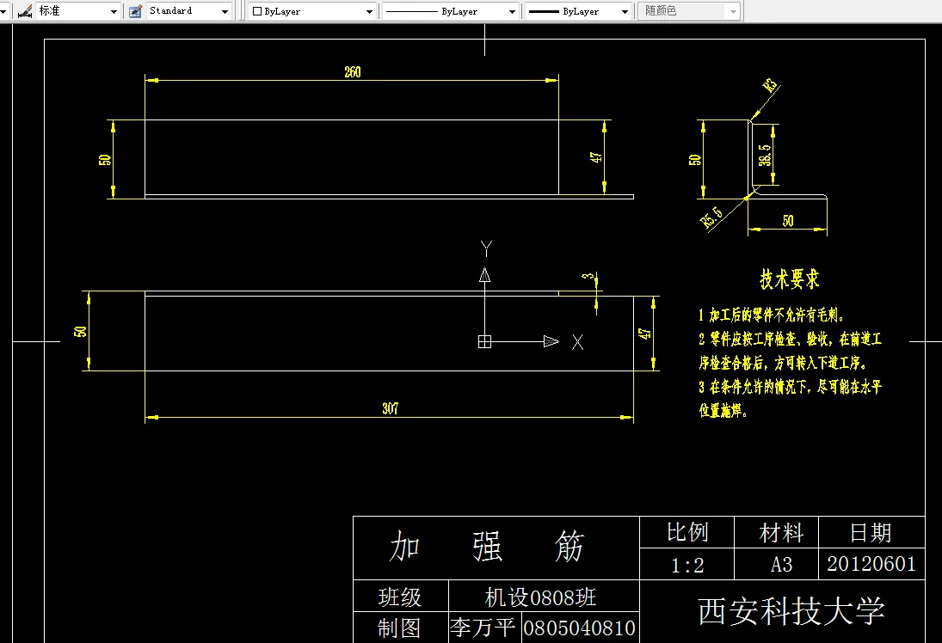Open the ByLayer linetype dropdown
The width and height of the screenshot is (942, 643).
pyautogui.click(x=512, y=11)
